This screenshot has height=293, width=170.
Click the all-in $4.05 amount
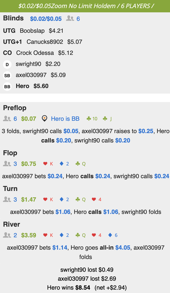(123, 248)
